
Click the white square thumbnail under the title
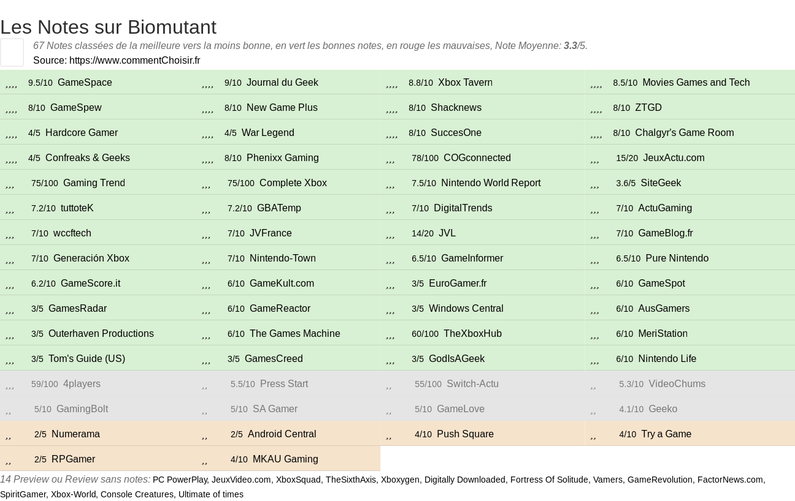coord(12,52)
